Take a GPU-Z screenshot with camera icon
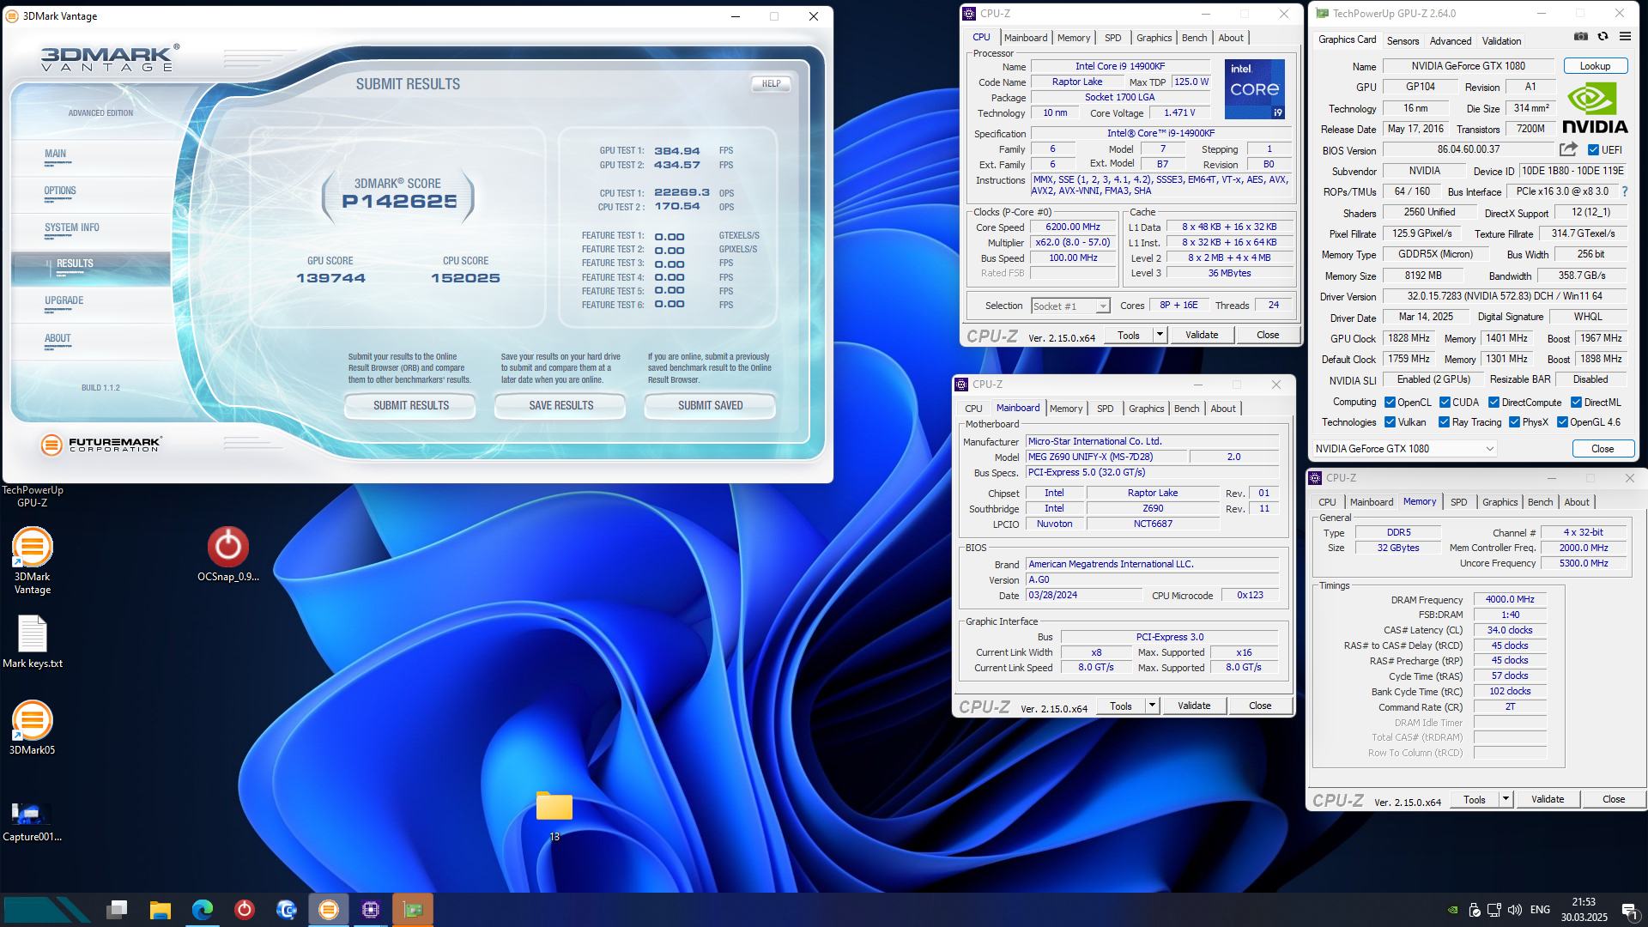This screenshot has height=927, width=1648. click(x=1580, y=37)
